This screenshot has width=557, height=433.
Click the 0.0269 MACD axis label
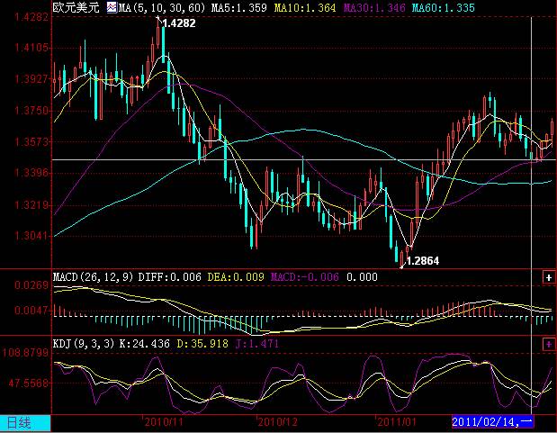31,285
